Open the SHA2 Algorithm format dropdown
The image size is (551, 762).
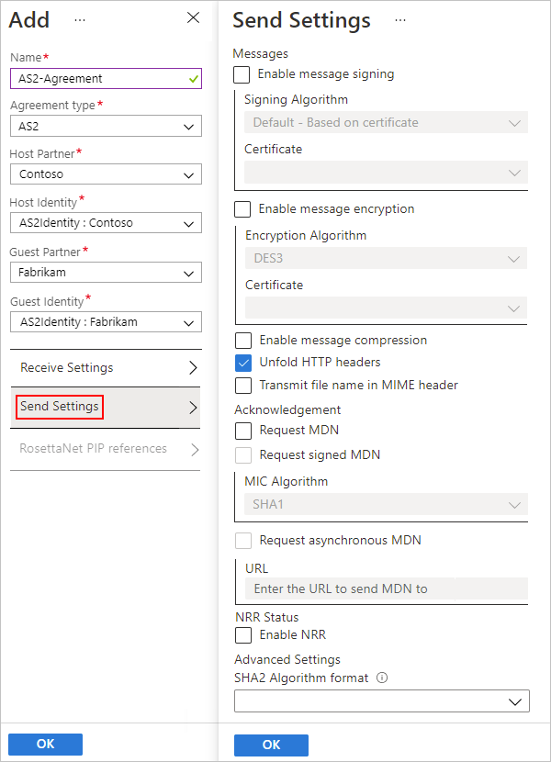coord(381,701)
